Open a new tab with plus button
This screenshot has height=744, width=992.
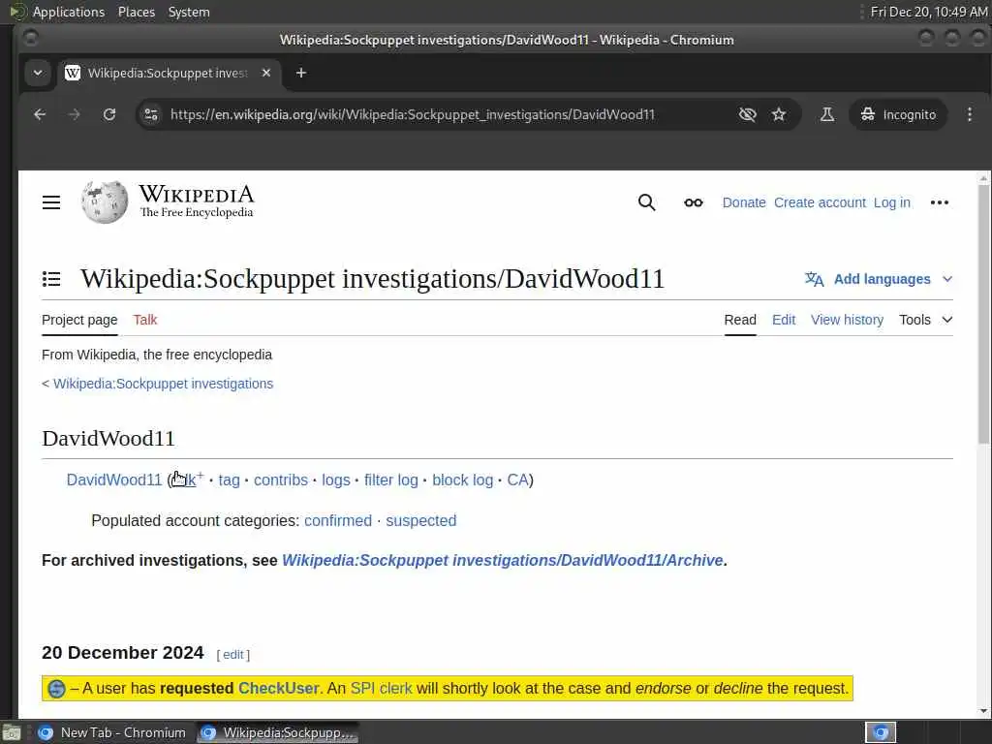pos(301,73)
